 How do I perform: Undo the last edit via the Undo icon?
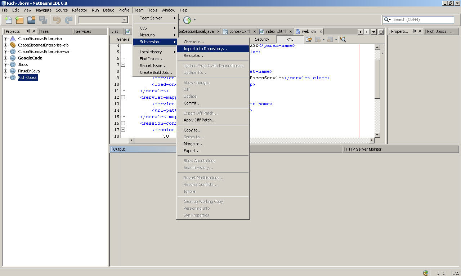coord(57,20)
